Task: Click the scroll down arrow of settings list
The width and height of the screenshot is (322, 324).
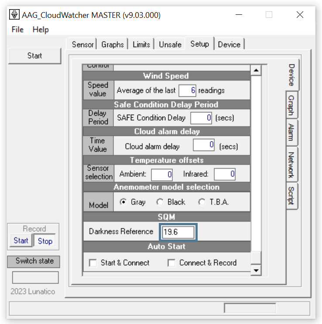Action: click(x=256, y=270)
